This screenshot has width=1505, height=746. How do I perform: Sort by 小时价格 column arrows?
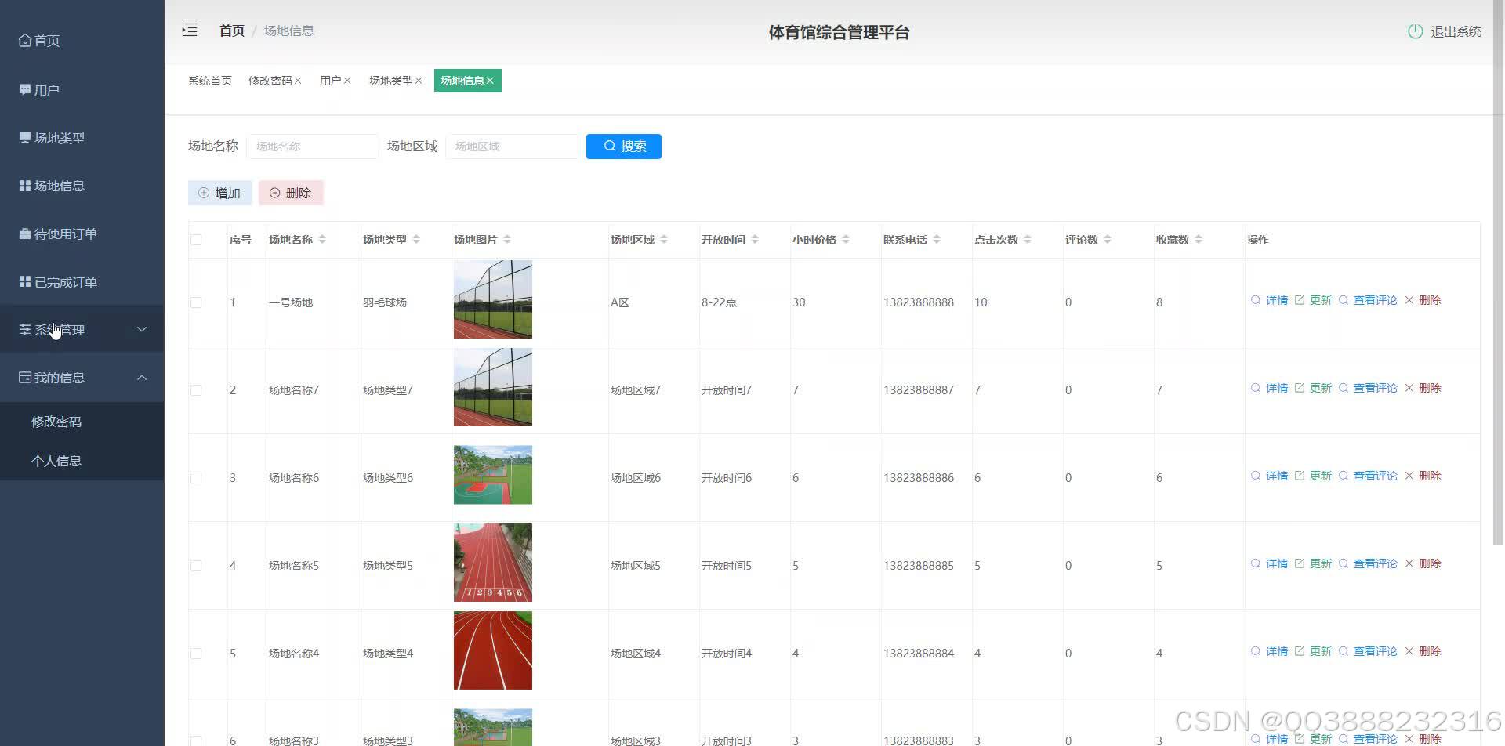tap(846, 240)
